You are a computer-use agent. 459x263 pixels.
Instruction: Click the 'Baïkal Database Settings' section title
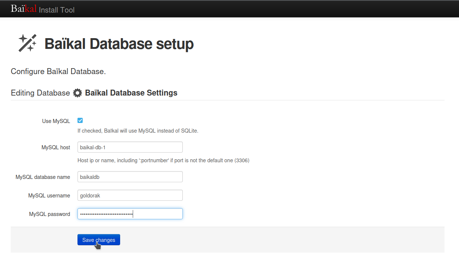tap(131, 93)
